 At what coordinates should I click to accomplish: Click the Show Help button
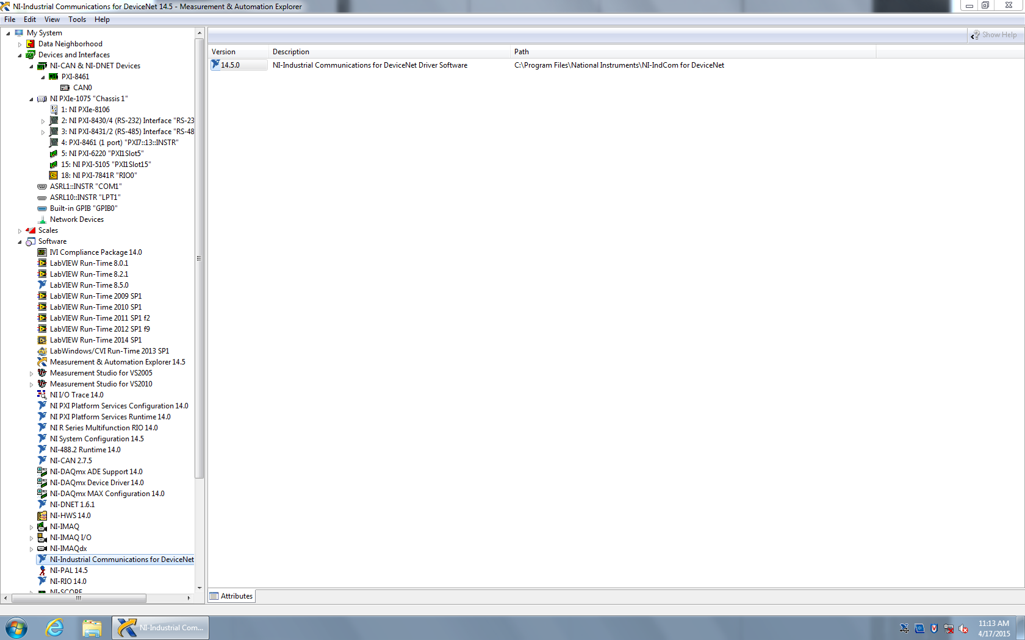coord(994,35)
